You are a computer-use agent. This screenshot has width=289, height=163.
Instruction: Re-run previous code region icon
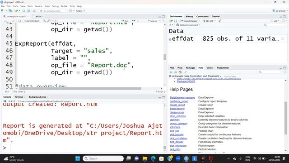click(x=134, y=21)
